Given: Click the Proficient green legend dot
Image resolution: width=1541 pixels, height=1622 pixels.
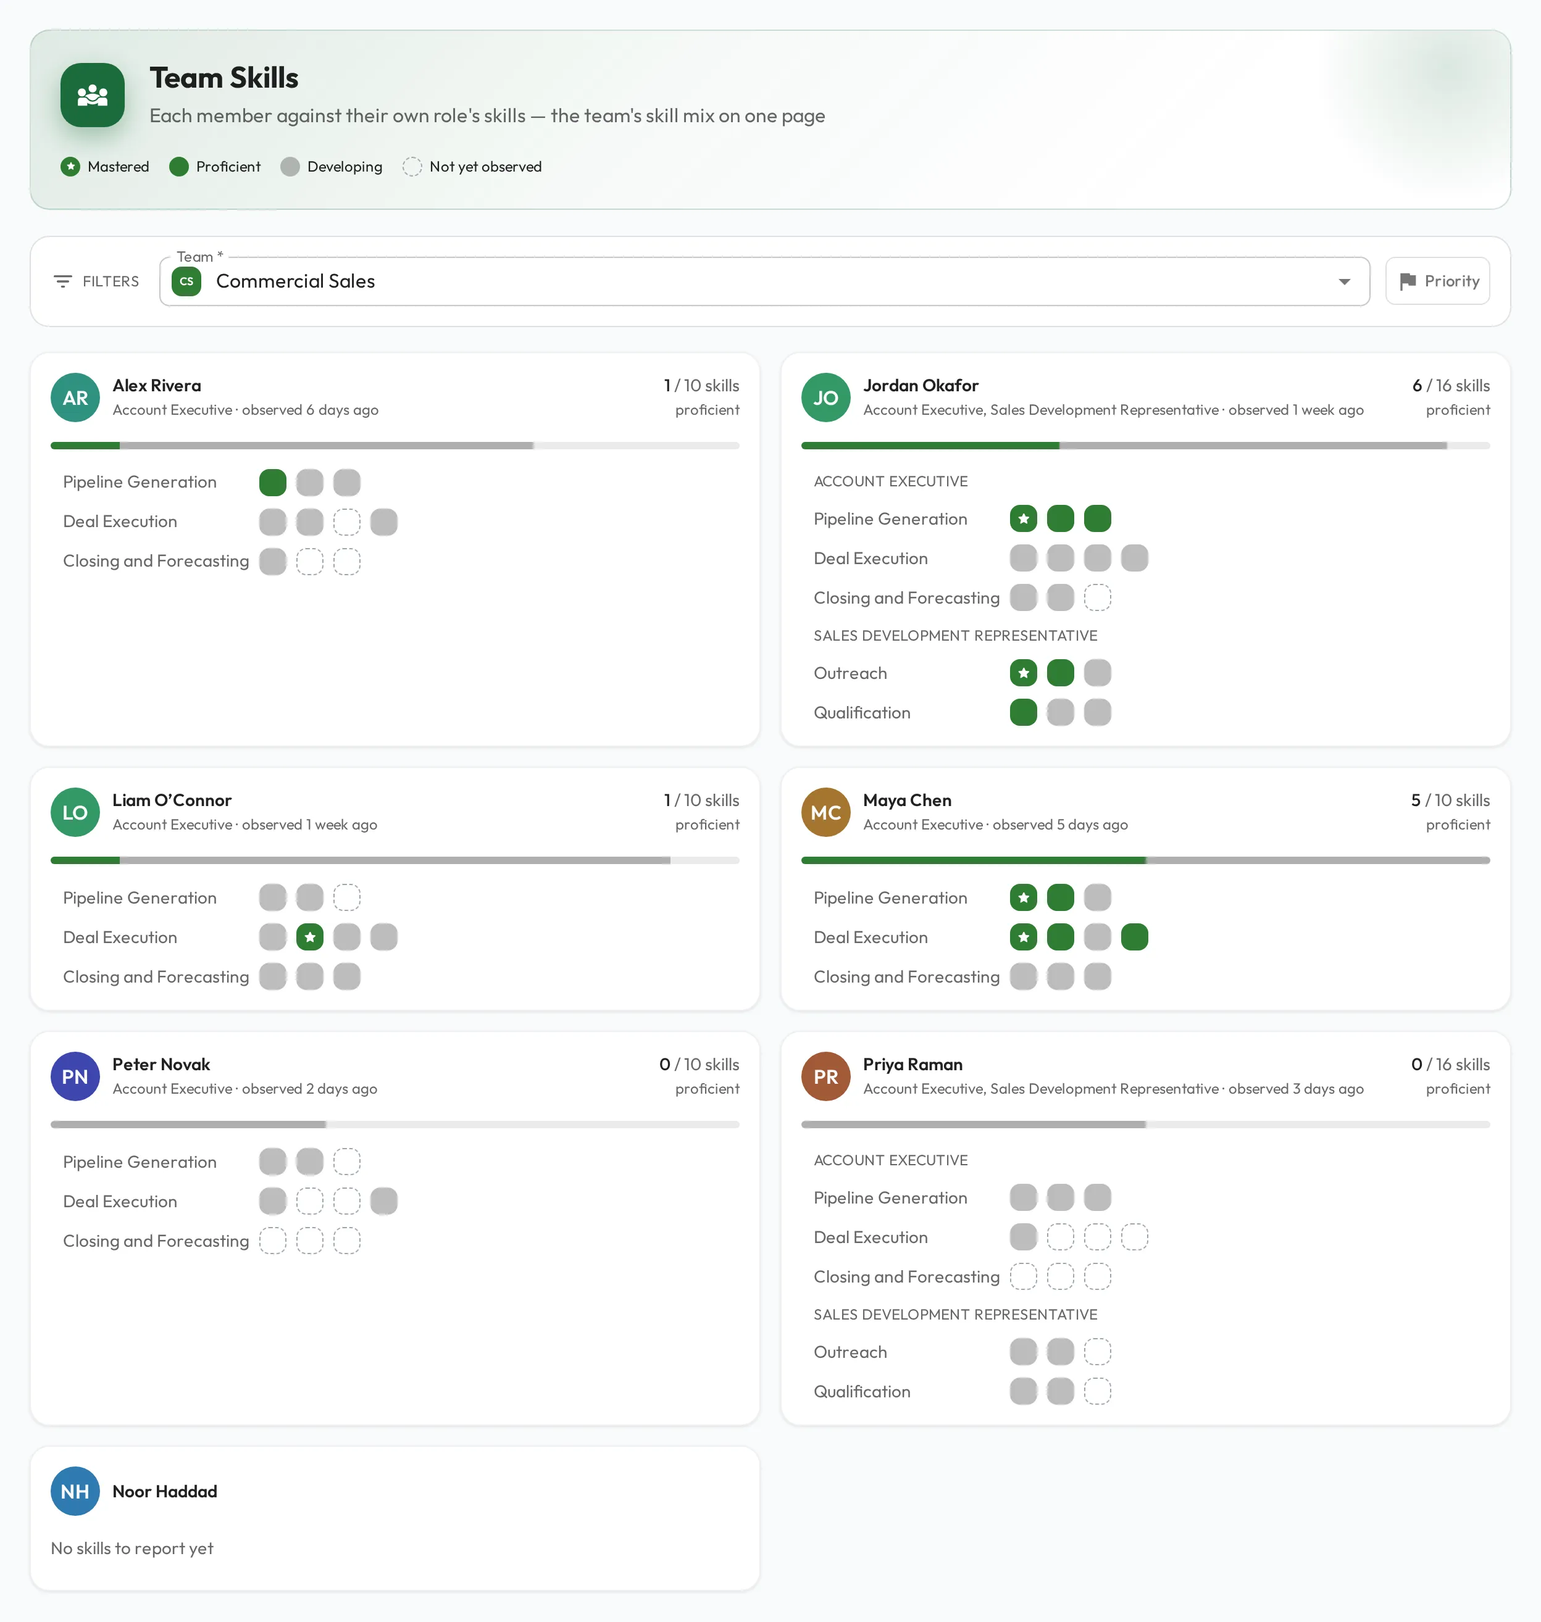Looking at the screenshot, I should click(x=179, y=167).
